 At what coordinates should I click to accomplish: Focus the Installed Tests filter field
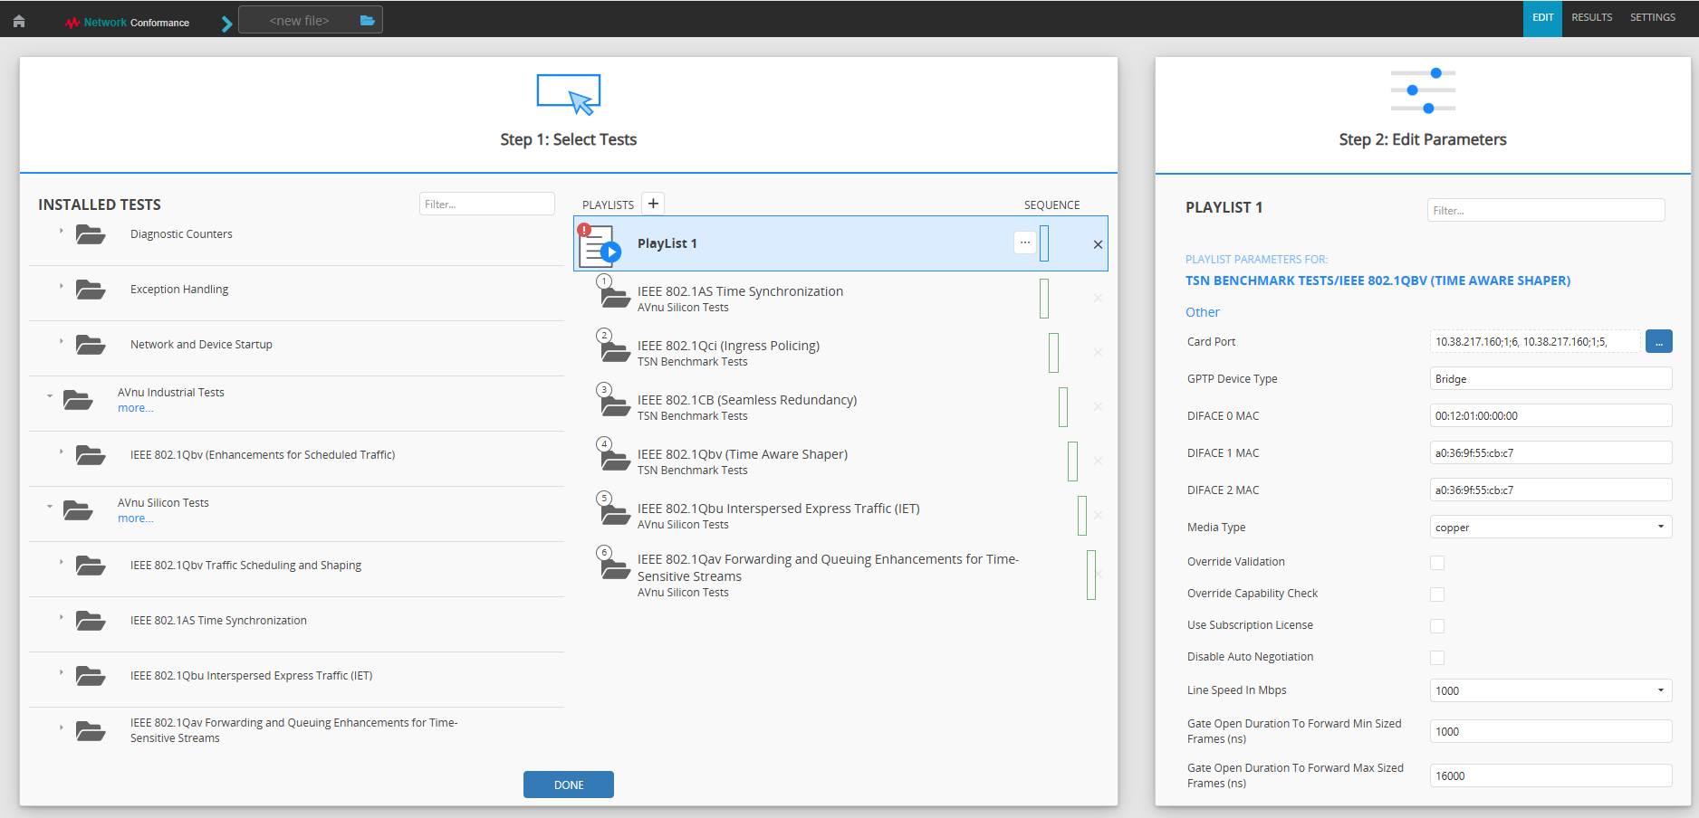click(487, 204)
